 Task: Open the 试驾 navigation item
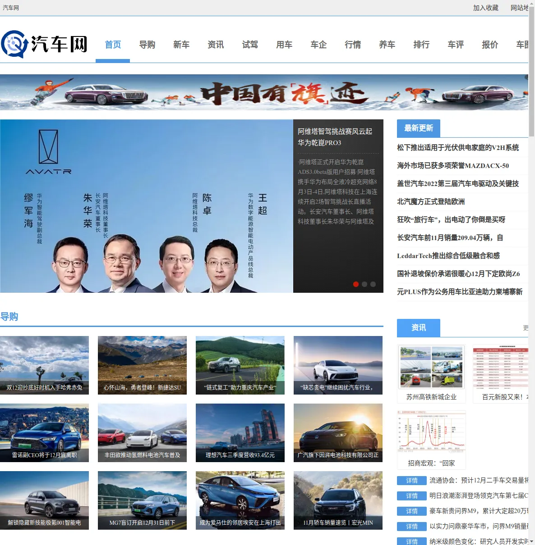(250, 45)
